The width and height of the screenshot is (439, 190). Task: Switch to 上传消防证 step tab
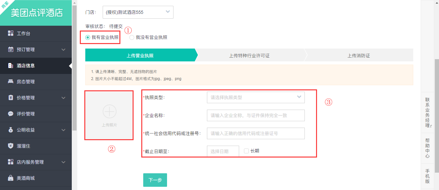click(359, 56)
